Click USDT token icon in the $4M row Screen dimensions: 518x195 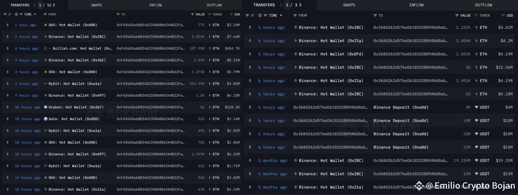tap(476, 107)
